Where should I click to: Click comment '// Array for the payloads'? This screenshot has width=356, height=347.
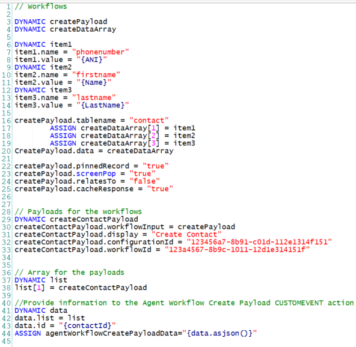(x=70, y=273)
